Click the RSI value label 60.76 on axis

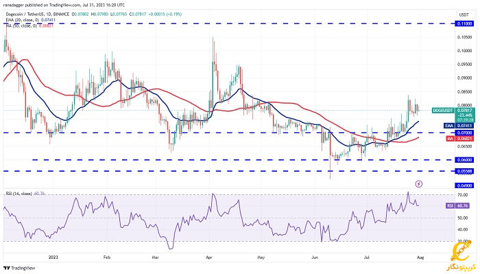coord(462,205)
